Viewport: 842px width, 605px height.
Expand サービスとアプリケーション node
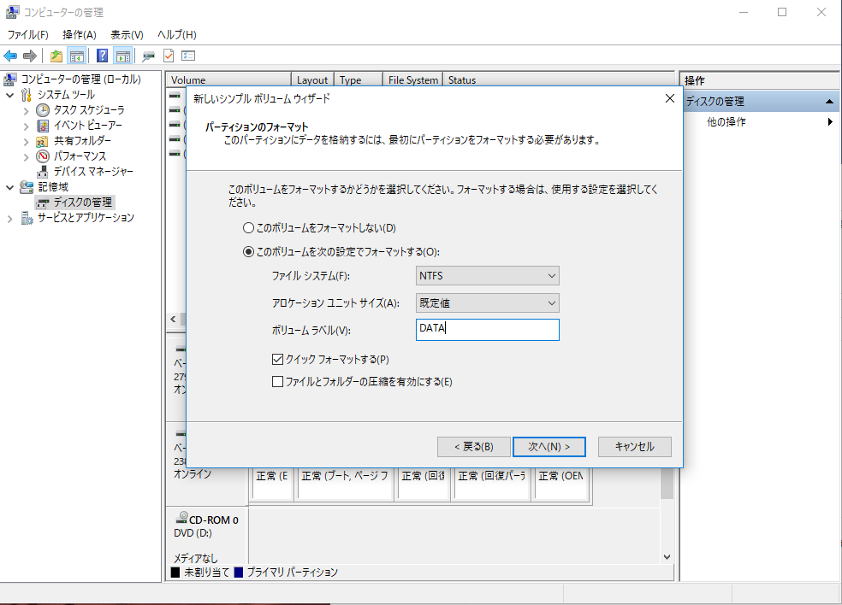[9, 219]
